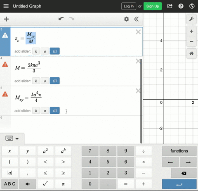Undo the last action
This screenshot has width=198, height=191.
pyautogui.click(x=61, y=19)
